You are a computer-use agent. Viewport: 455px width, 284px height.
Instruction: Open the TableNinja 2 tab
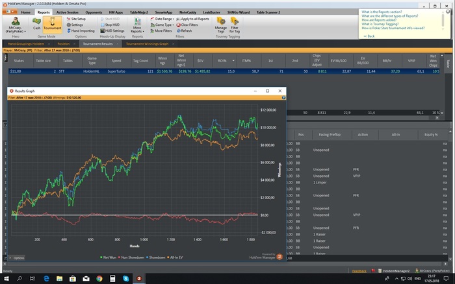139,12
